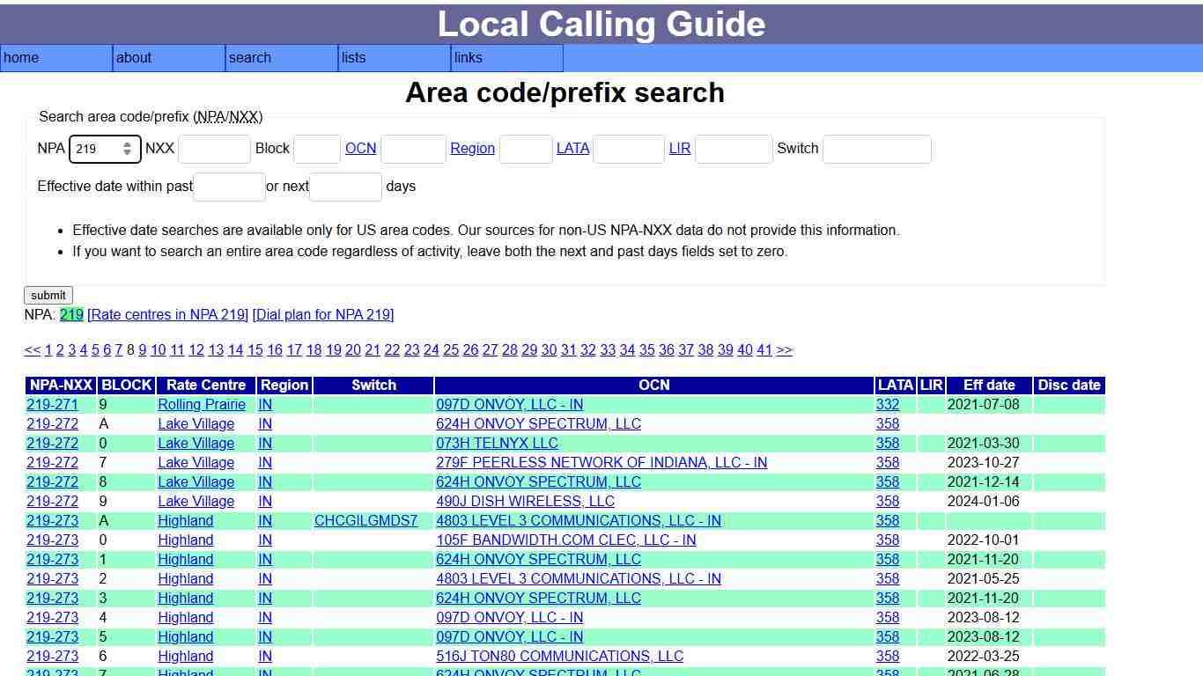Open the OCN column help link
This screenshot has width=1203, height=676.
(361, 148)
